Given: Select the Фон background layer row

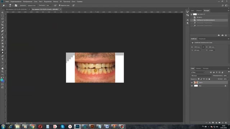Looking at the screenshot, I should tap(209, 86).
